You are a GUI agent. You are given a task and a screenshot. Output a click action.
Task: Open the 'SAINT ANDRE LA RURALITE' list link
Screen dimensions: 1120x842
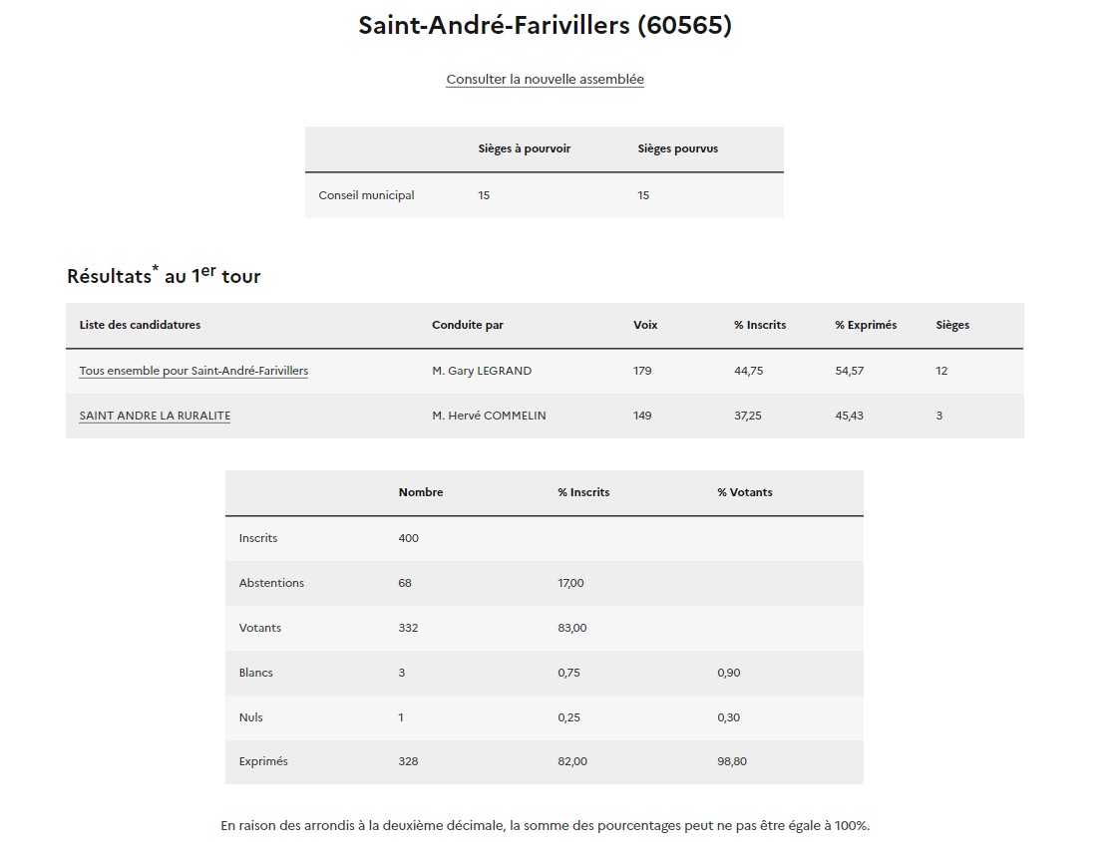tap(155, 416)
